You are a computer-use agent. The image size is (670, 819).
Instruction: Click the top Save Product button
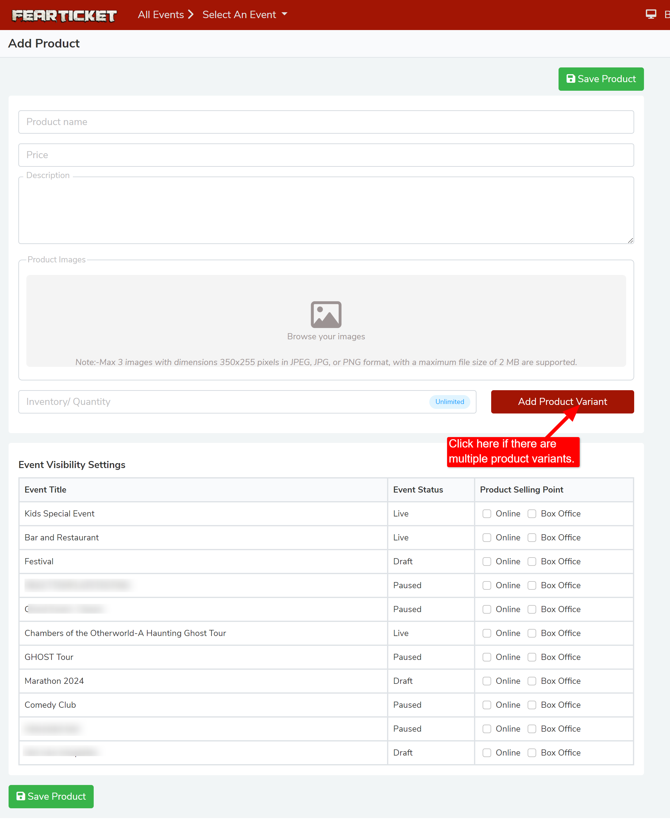[x=600, y=79]
